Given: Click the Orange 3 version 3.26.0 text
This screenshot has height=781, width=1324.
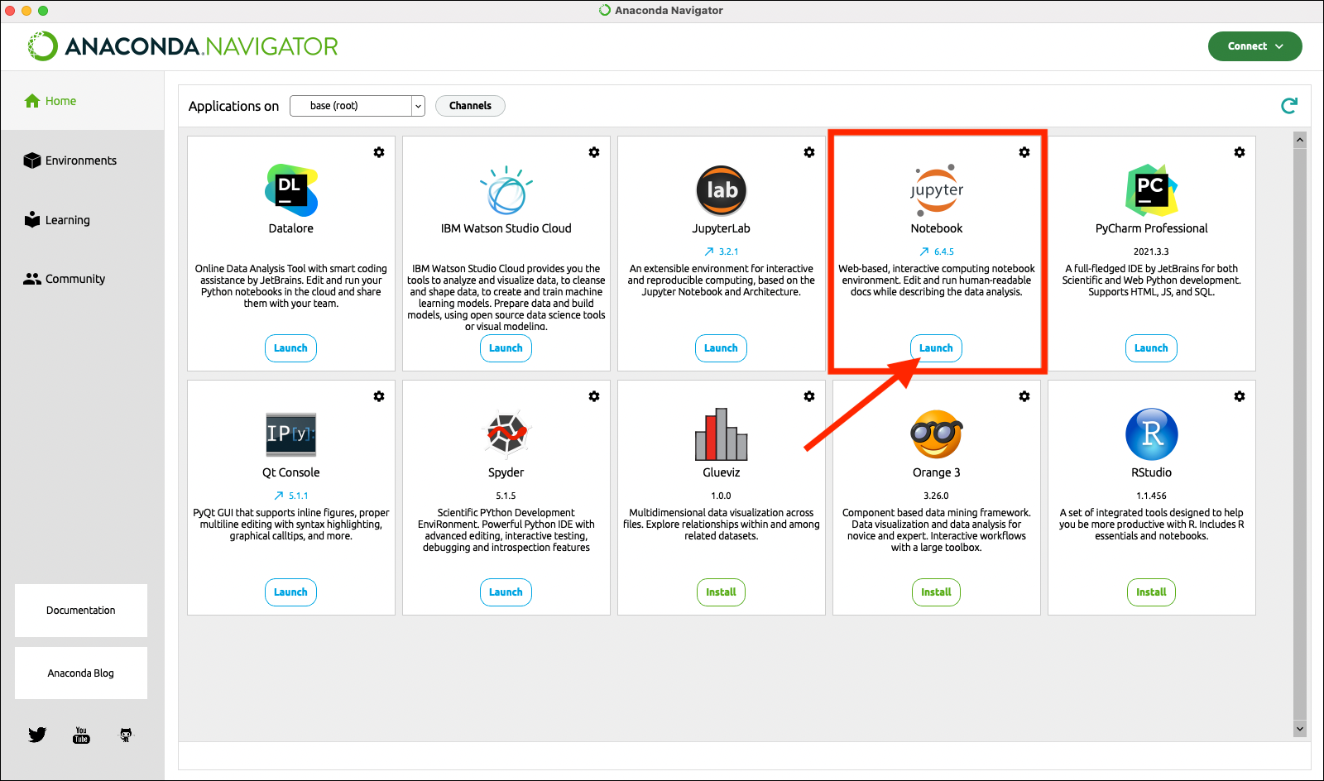Looking at the screenshot, I should 936,496.
